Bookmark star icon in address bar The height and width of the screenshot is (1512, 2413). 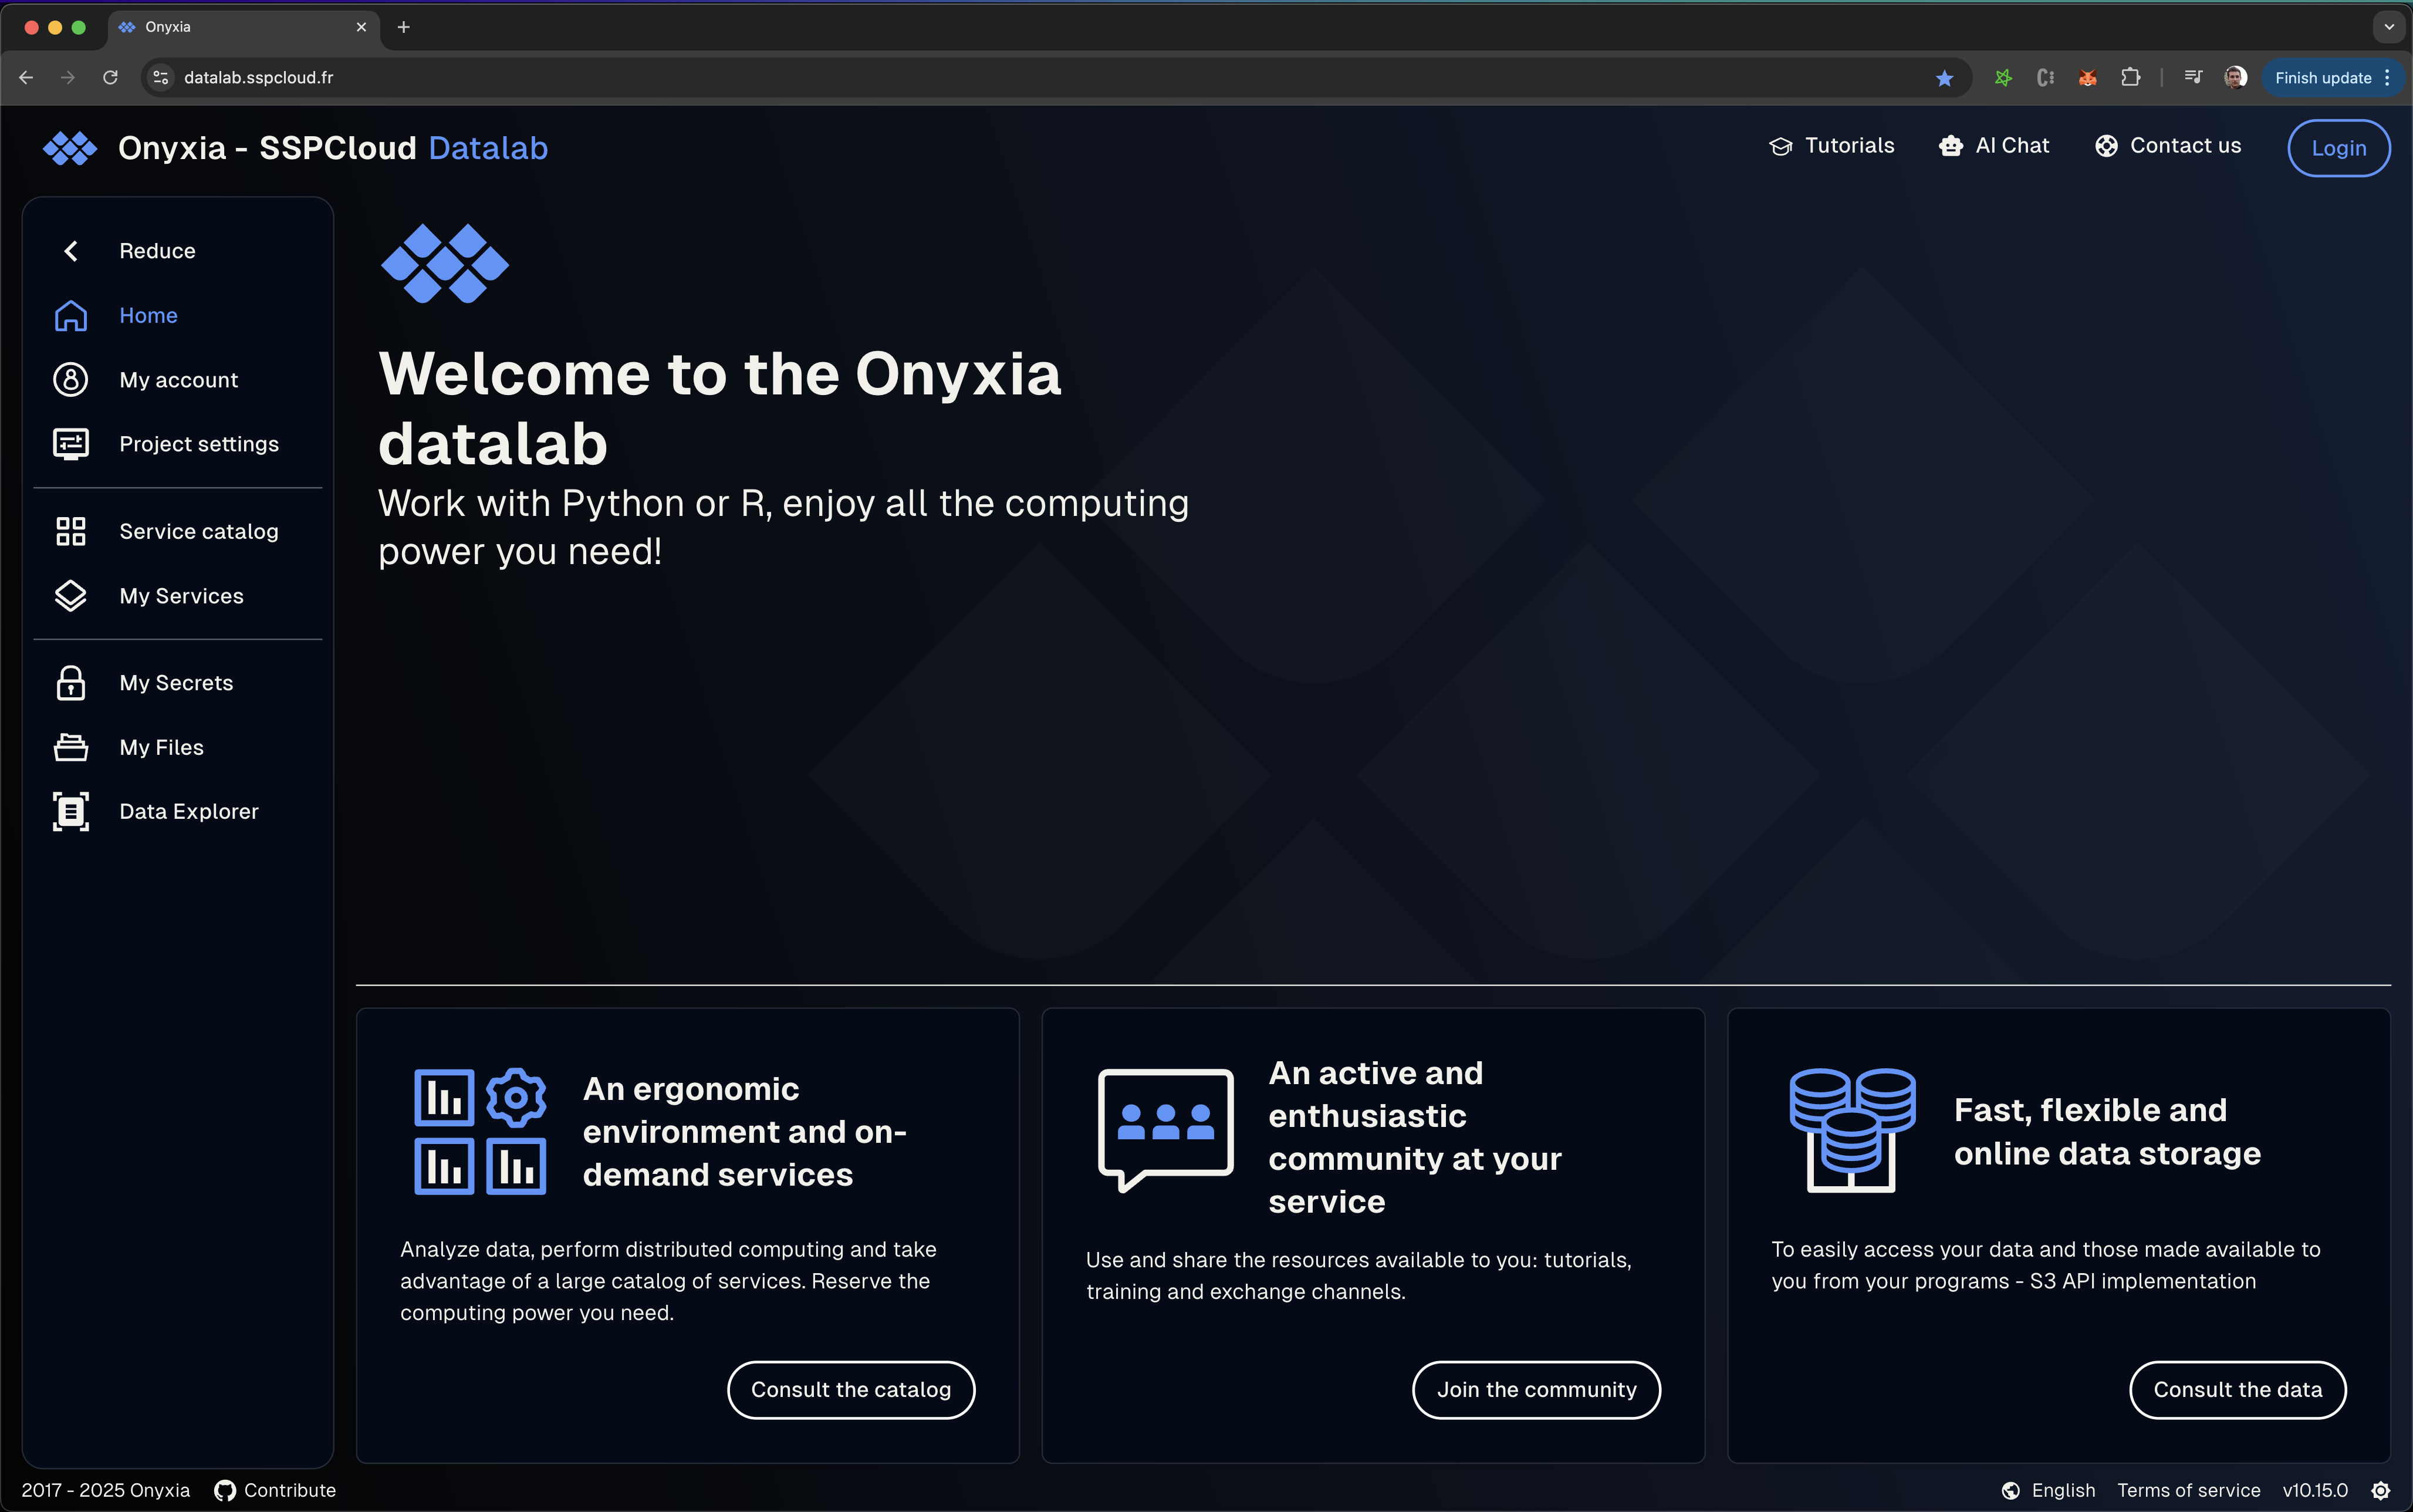[x=1944, y=78]
